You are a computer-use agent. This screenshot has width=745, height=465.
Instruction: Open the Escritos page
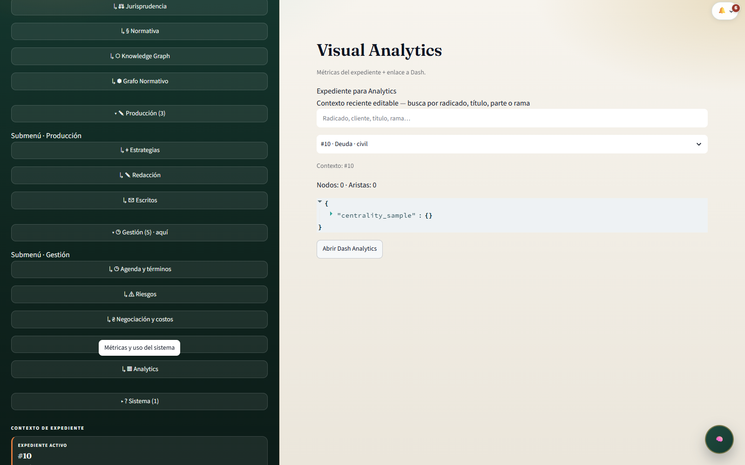pos(139,200)
